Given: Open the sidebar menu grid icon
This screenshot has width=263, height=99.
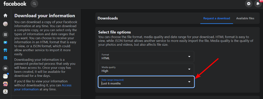Looking at the screenshot, I should [x=5, y=35].
